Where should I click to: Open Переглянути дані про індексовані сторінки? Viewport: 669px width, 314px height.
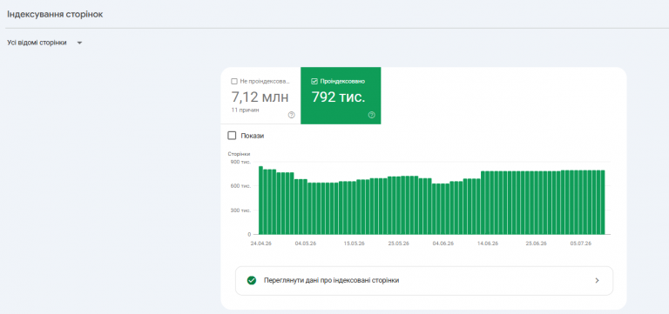(424, 280)
